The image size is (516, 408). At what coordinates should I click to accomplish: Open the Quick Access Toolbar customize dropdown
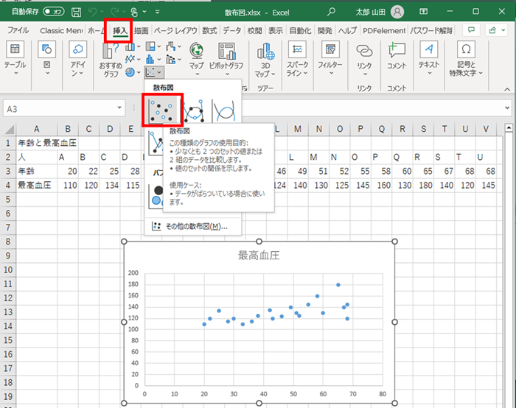158,12
